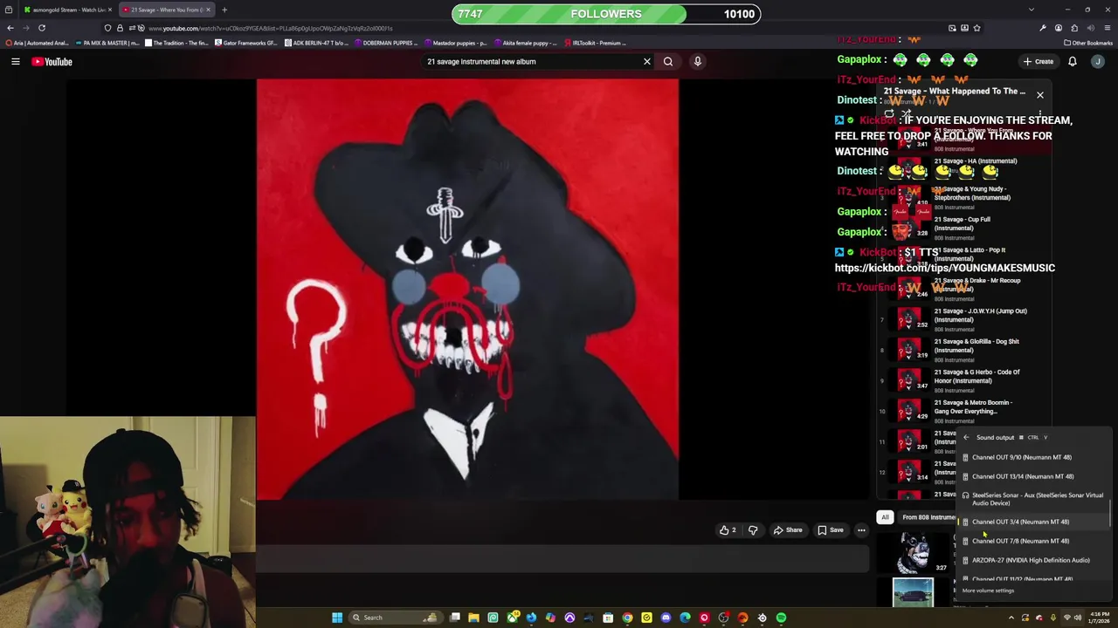Like the video with thumbs up
The width and height of the screenshot is (1118, 628).
pos(728,529)
